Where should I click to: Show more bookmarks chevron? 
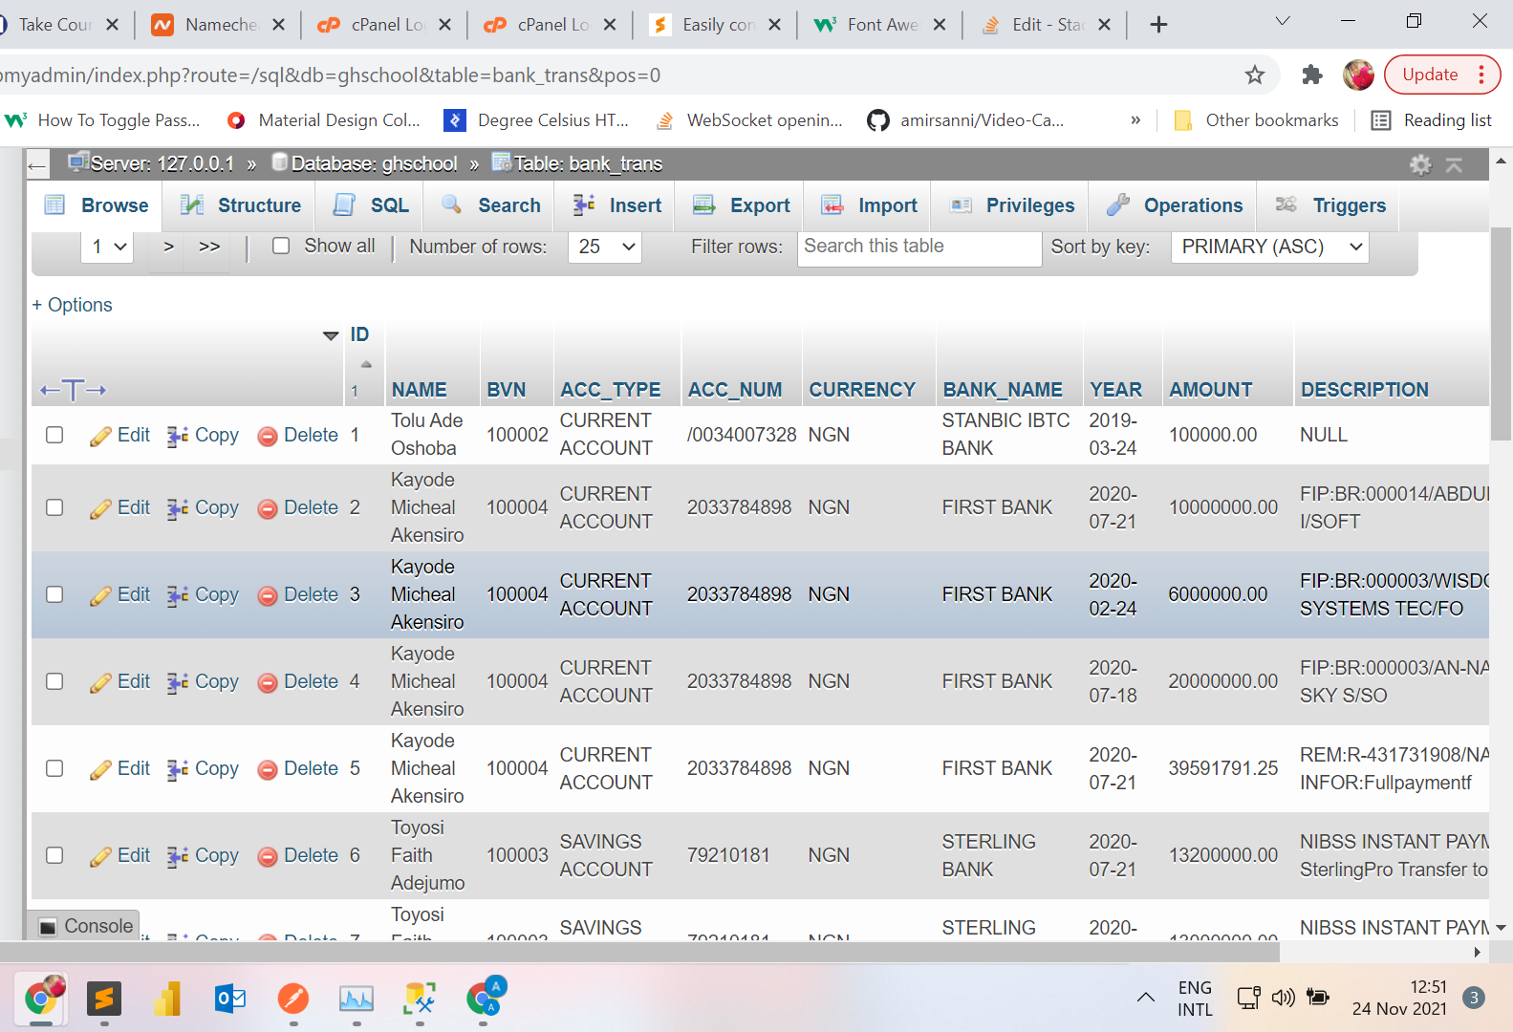1135,120
